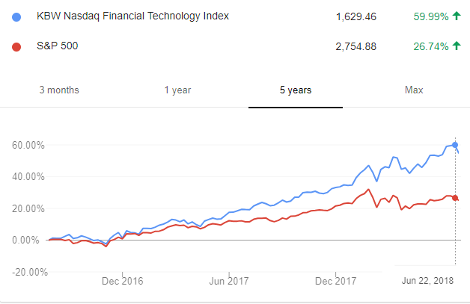Switch to the 1 year range
This screenshot has height=304, width=470.
(x=177, y=90)
